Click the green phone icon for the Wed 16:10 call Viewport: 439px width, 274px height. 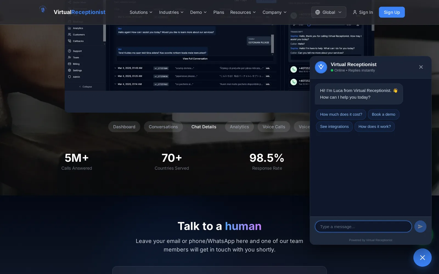pos(294,70)
